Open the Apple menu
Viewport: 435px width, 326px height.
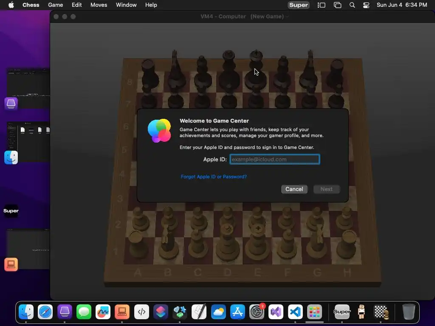11,5
